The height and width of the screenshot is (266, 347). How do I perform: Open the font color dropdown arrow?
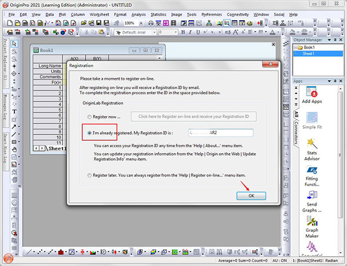pos(278,32)
